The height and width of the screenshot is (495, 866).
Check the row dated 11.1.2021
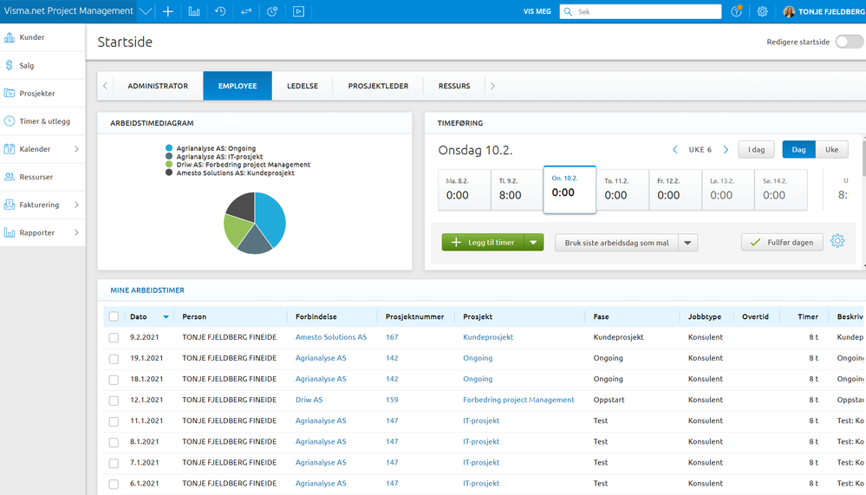tap(114, 421)
